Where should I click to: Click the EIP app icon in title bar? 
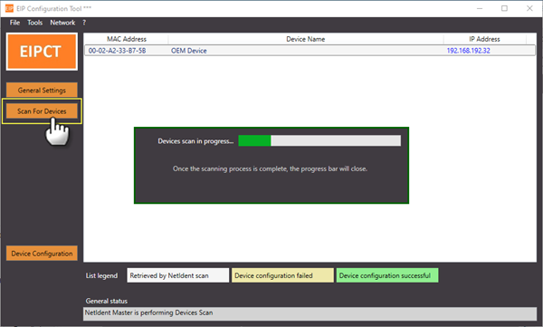click(9, 8)
